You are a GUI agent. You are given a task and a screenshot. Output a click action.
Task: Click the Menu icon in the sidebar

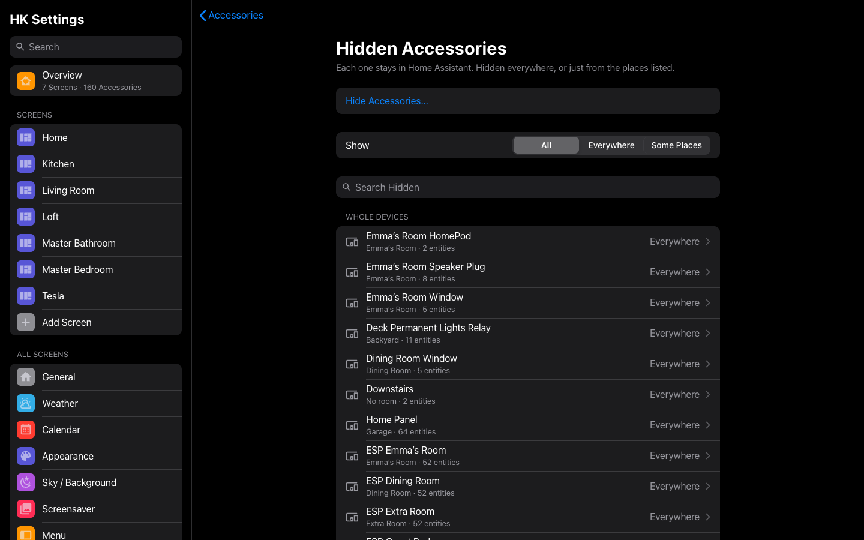point(26,533)
